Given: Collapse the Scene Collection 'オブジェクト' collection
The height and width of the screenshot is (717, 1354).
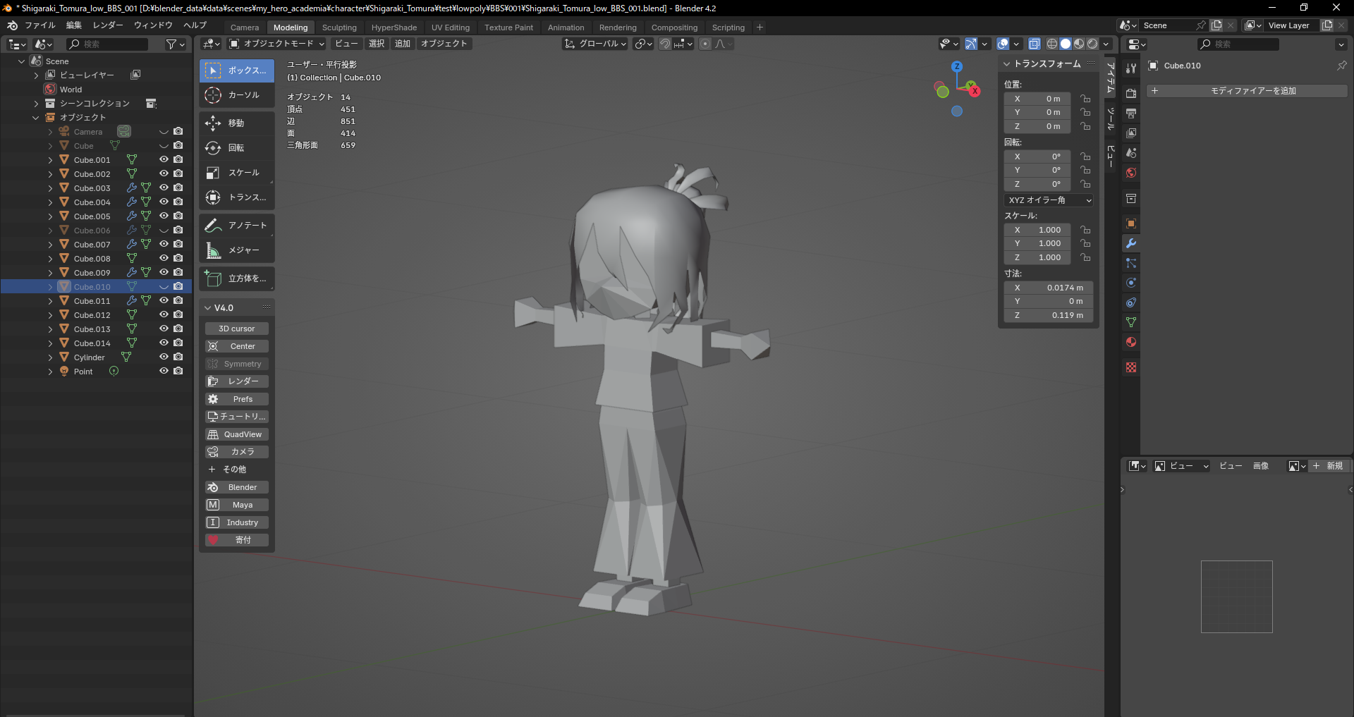Looking at the screenshot, I should pos(36,118).
